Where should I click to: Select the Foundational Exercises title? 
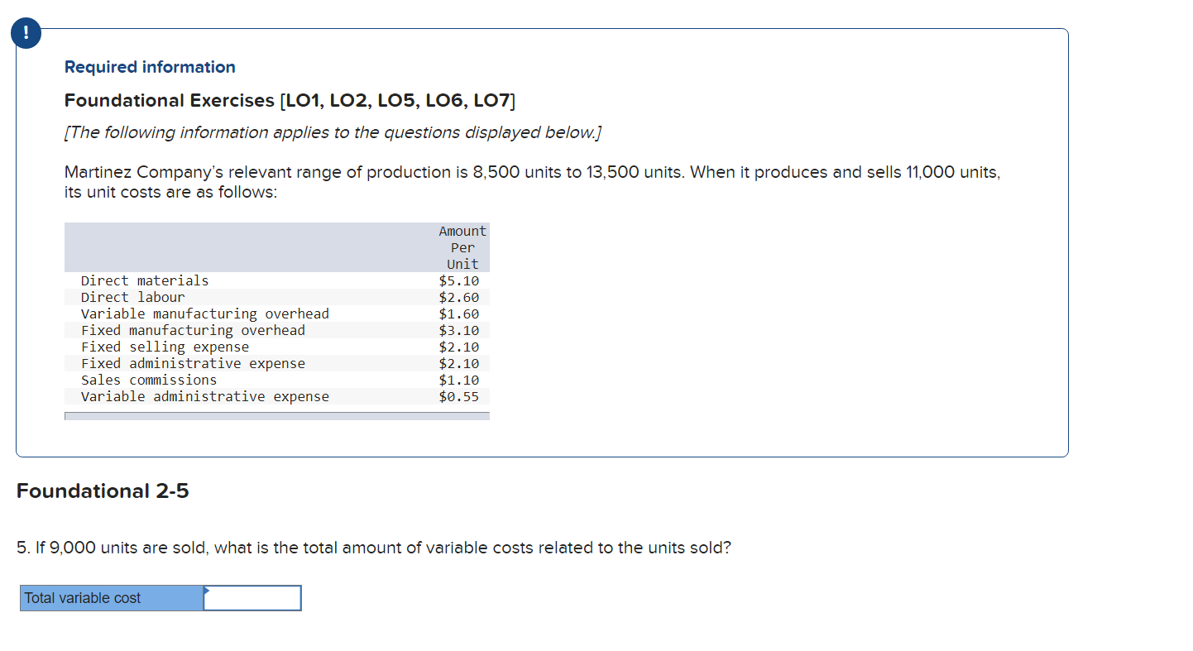click(289, 100)
